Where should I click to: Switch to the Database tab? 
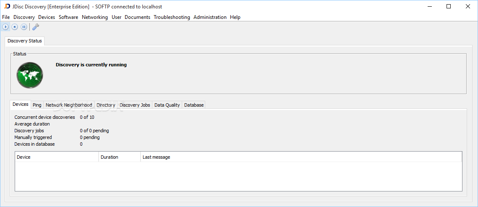click(x=194, y=105)
